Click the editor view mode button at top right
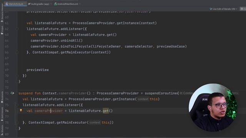Screen dimensions: 246x138 (243, 9)
